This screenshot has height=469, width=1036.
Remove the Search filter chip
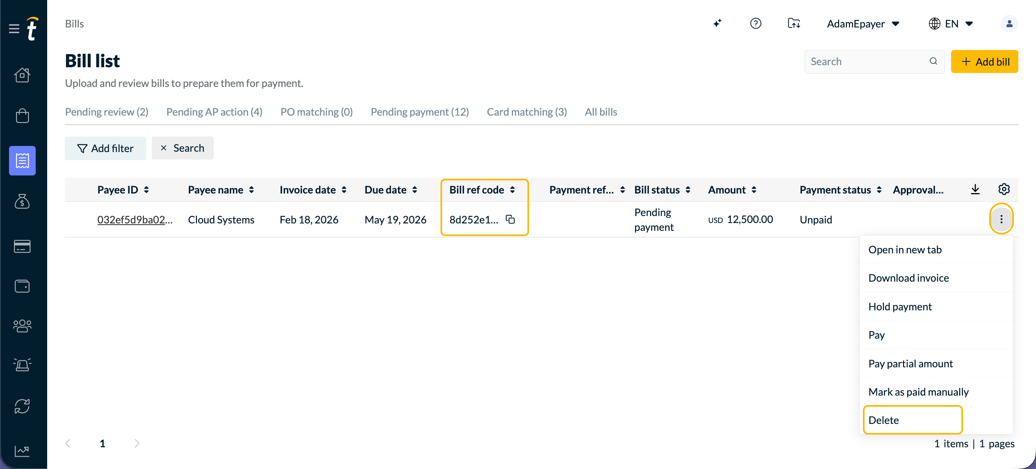(164, 148)
